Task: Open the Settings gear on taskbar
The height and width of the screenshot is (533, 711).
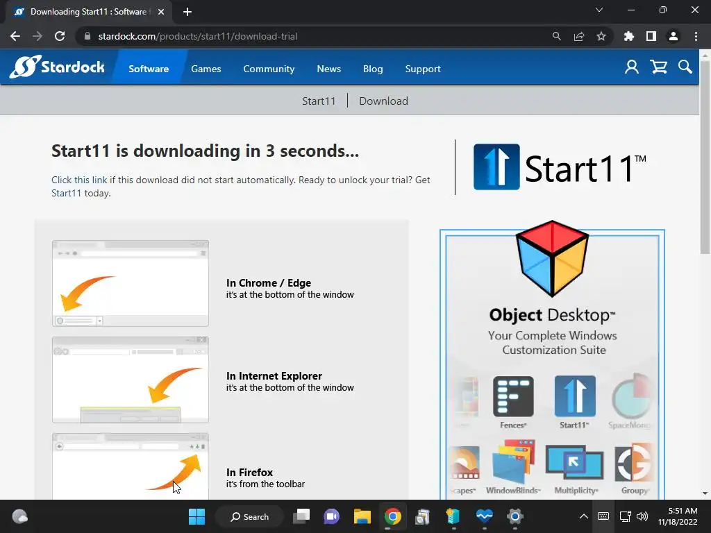Action: (515, 516)
